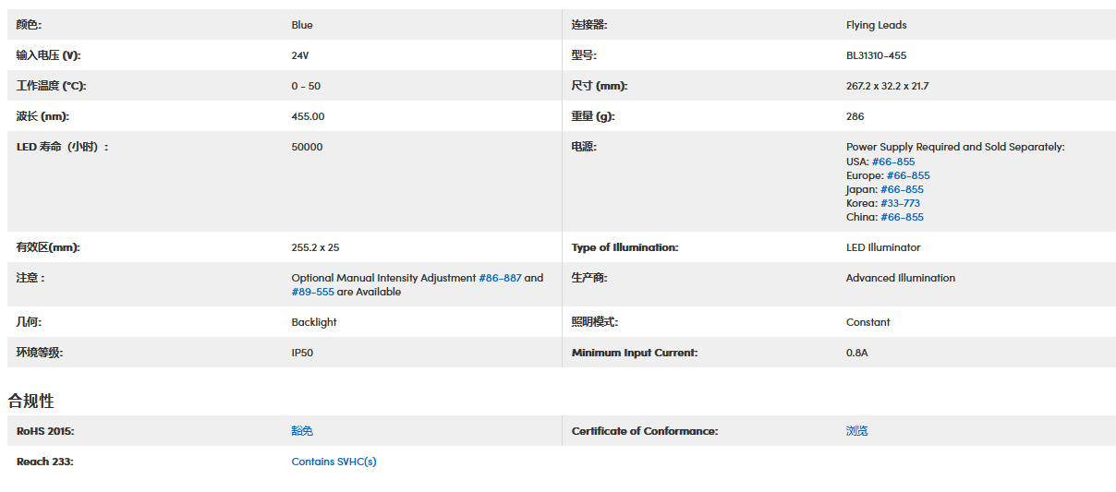This screenshot has width=1116, height=492.
Task: Click the LED lifetime value 50000
Action: tap(307, 147)
